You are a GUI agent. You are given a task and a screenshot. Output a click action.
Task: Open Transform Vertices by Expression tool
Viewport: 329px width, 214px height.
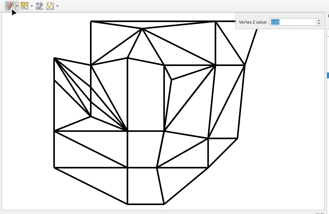tap(39, 6)
